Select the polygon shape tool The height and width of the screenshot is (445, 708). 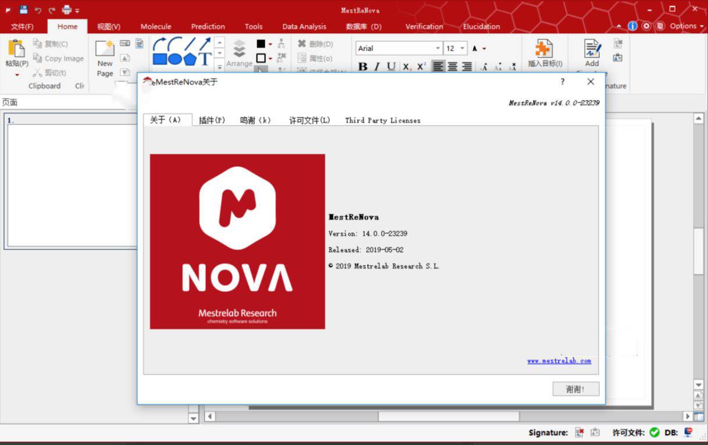(x=190, y=59)
